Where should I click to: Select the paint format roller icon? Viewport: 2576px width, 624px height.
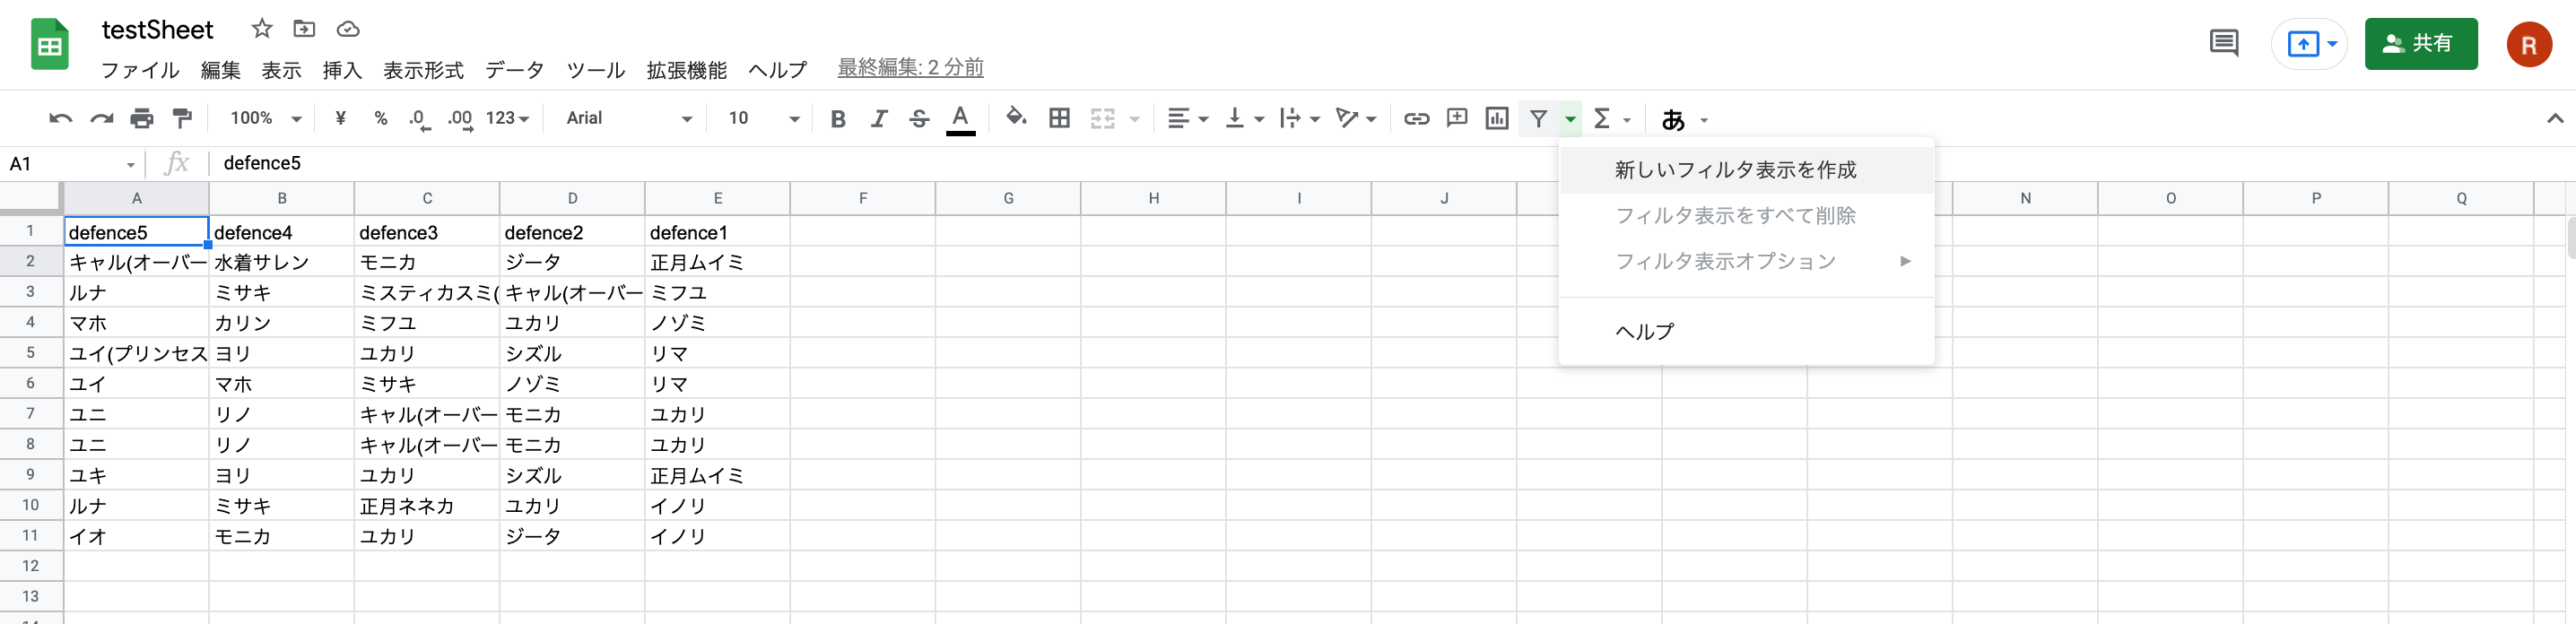pyautogui.click(x=182, y=119)
